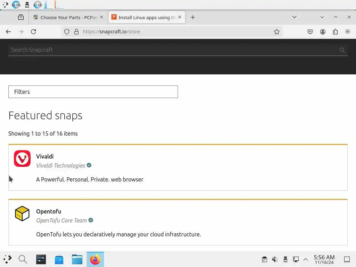
Task: Open the Firefox account icon
Action: click(323, 32)
